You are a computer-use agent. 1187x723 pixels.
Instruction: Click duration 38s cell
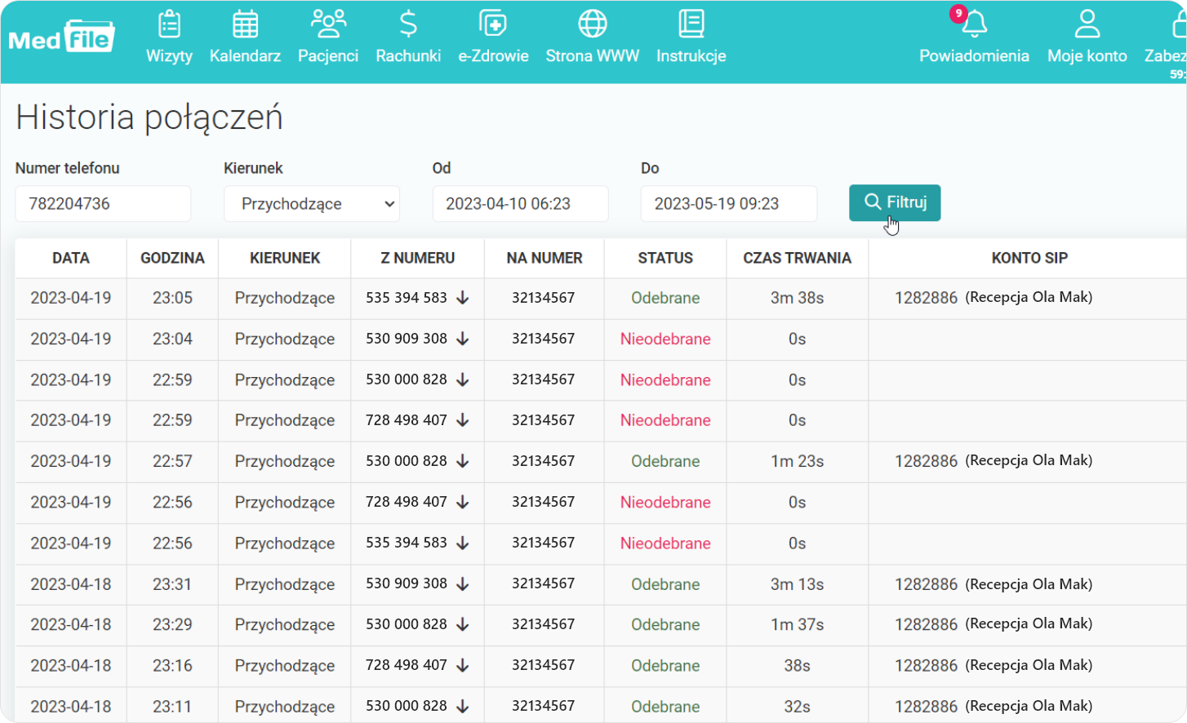[797, 665]
